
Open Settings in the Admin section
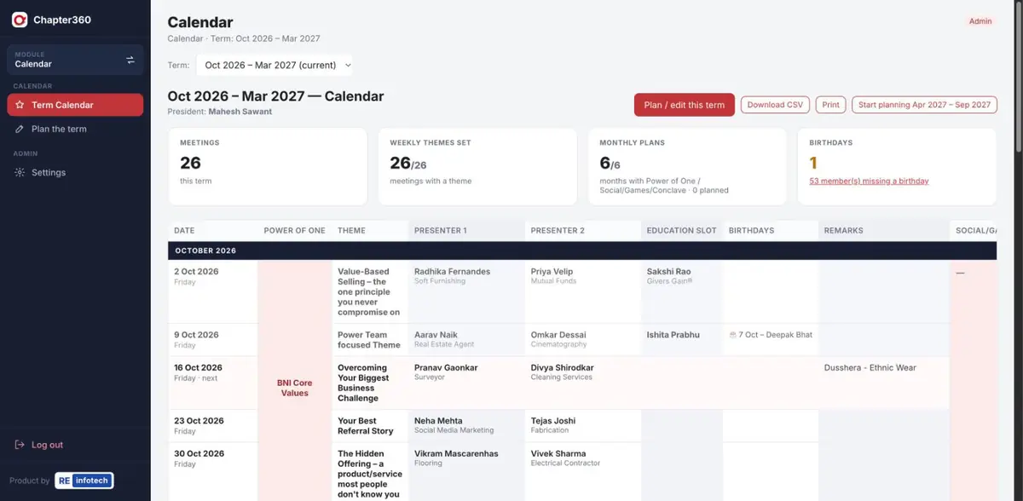pos(75,172)
